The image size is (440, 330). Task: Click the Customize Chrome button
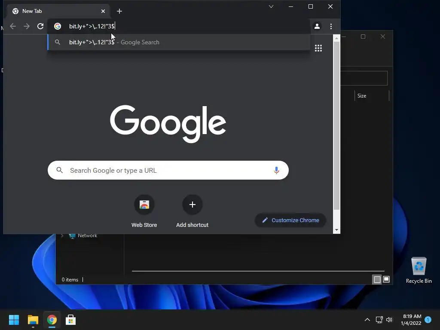click(290, 220)
